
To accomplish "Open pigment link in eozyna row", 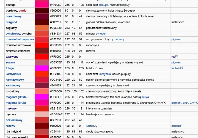I will [176, 62].
